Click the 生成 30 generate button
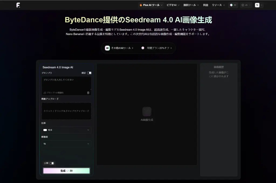Viewport: 276px width, 183px height. (x=66, y=171)
